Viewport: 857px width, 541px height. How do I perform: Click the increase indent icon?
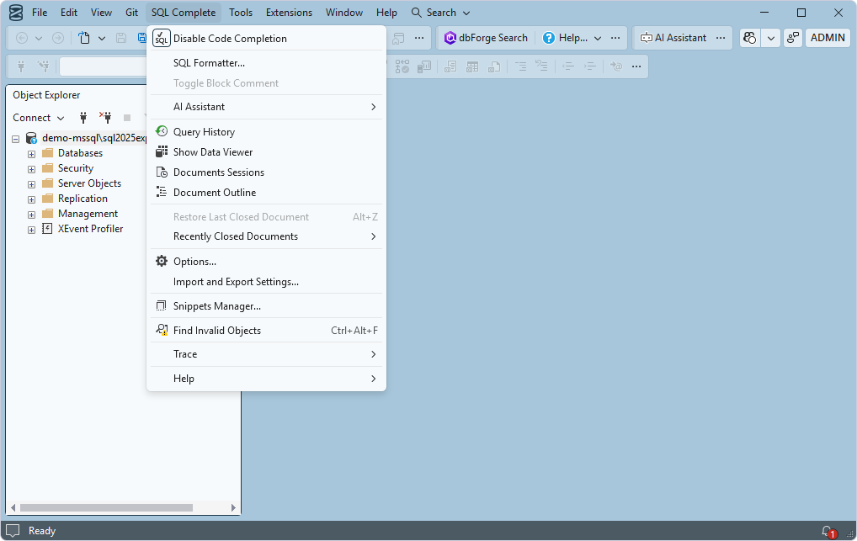[x=590, y=66]
